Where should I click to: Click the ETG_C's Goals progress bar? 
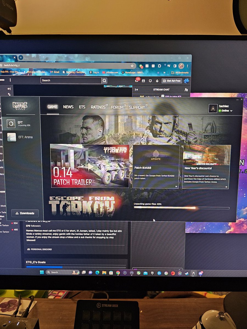pos(76,267)
